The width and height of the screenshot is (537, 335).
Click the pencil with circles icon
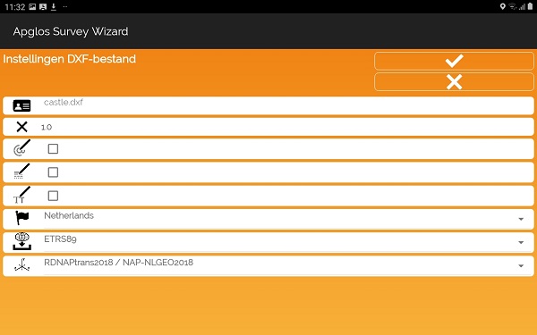(x=21, y=147)
